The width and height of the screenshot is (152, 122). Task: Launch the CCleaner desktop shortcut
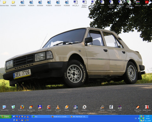tap(49, 108)
